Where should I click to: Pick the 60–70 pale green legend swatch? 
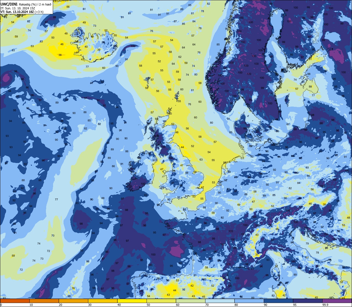pos(191,301)
